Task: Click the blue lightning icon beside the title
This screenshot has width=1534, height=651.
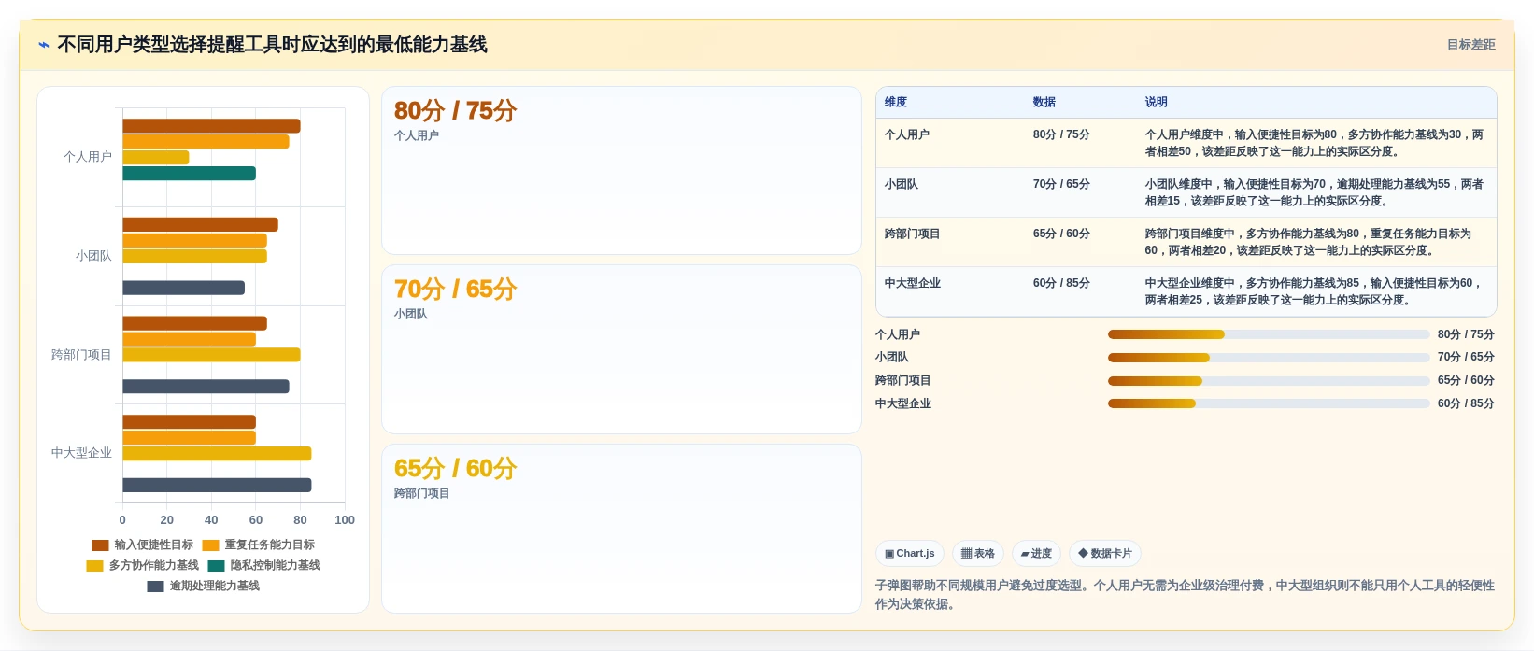Action: tap(44, 45)
